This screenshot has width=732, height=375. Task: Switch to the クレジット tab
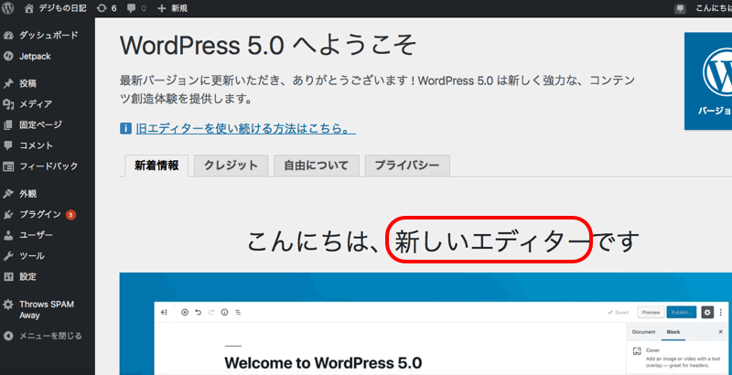[231, 166]
